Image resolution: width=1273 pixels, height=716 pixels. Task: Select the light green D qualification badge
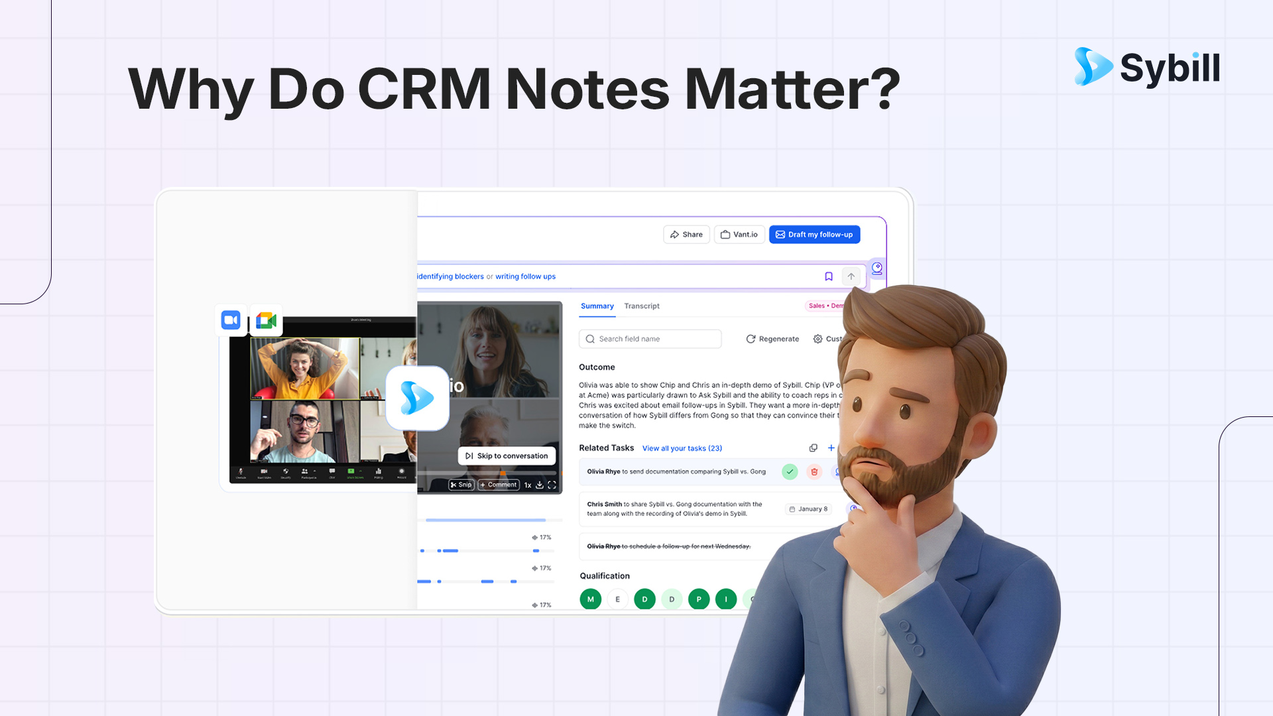672,599
